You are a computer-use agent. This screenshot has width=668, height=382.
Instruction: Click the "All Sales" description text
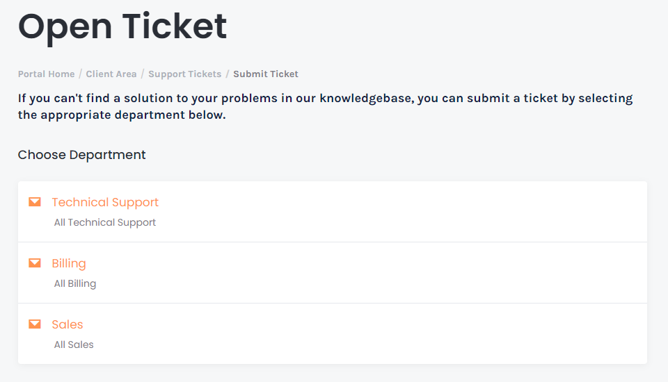point(74,345)
